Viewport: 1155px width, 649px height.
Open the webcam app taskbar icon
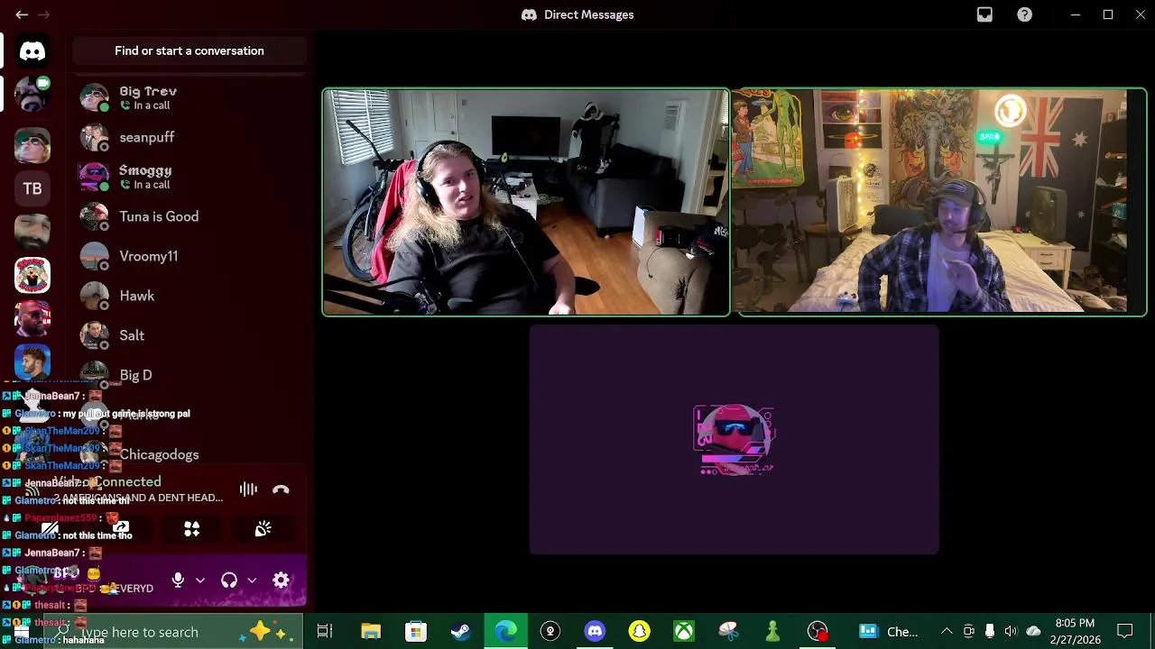pyautogui.click(x=550, y=632)
